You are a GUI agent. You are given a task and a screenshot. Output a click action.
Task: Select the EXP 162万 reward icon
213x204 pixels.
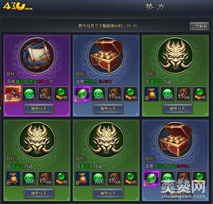98,94
